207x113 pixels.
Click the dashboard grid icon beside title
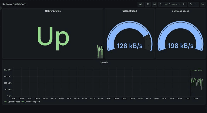tap(4, 4)
